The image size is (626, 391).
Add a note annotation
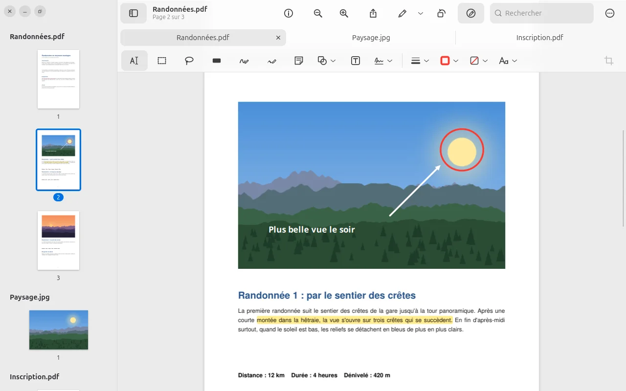(x=299, y=61)
